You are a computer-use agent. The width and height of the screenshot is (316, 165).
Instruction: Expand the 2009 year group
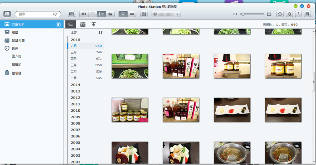click(x=76, y=117)
